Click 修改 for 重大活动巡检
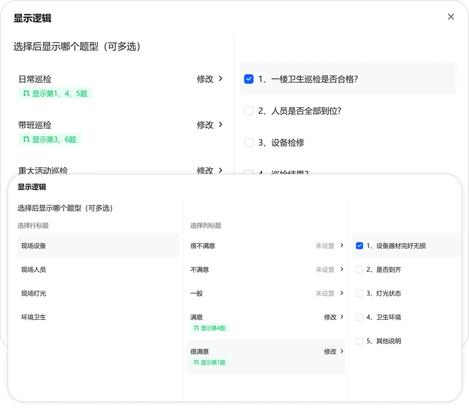469x409 pixels. 205,170
